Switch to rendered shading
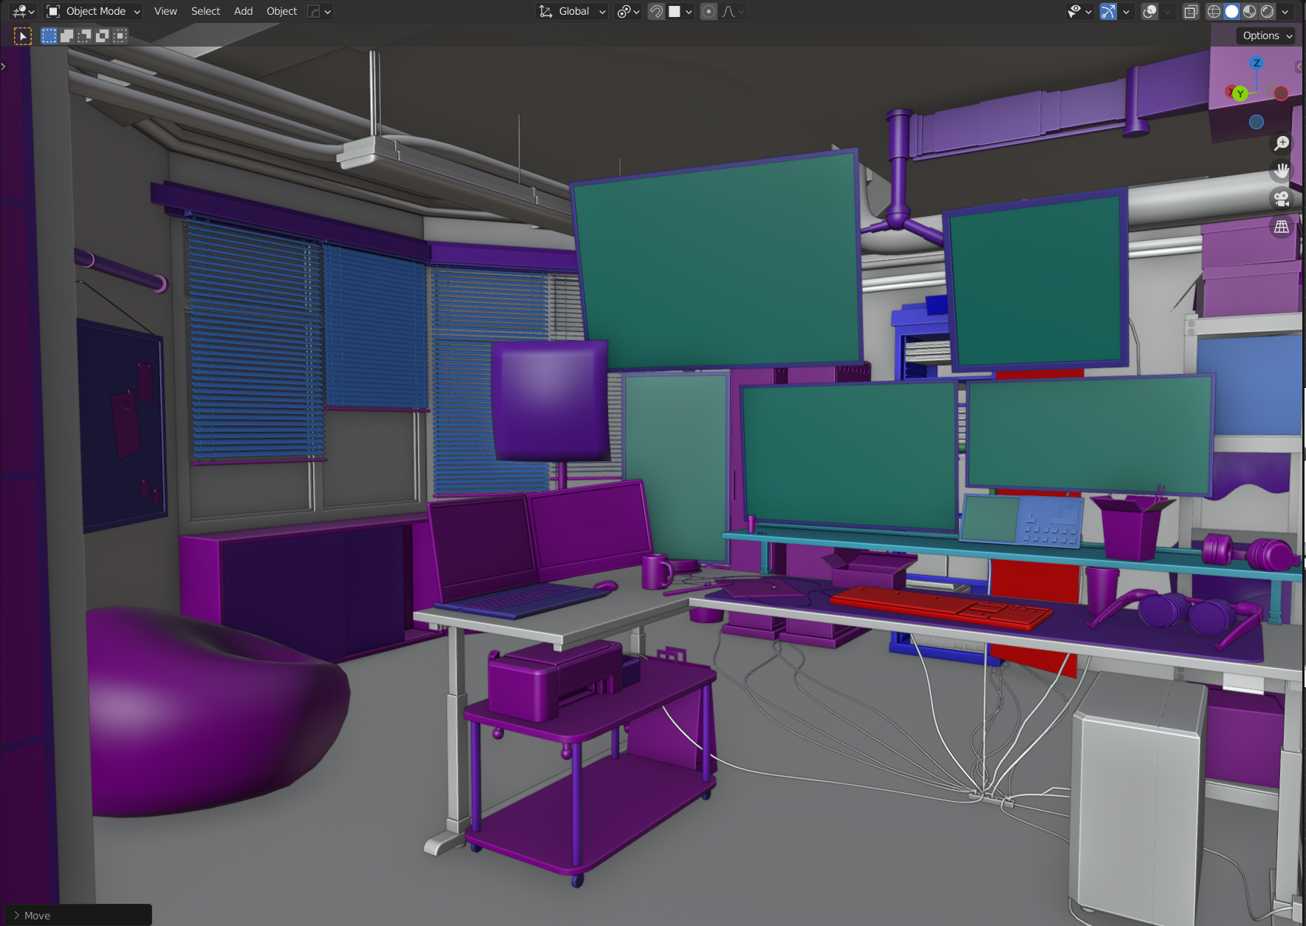The height and width of the screenshot is (926, 1306). (1267, 11)
